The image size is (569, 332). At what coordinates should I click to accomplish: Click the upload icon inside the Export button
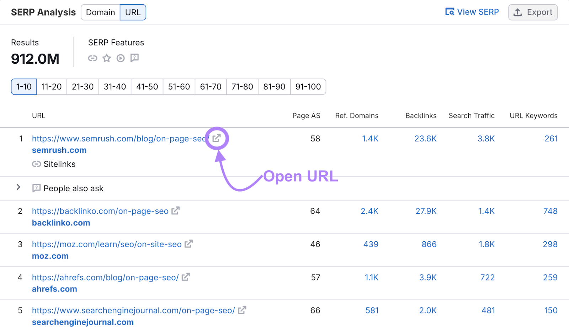(x=518, y=12)
